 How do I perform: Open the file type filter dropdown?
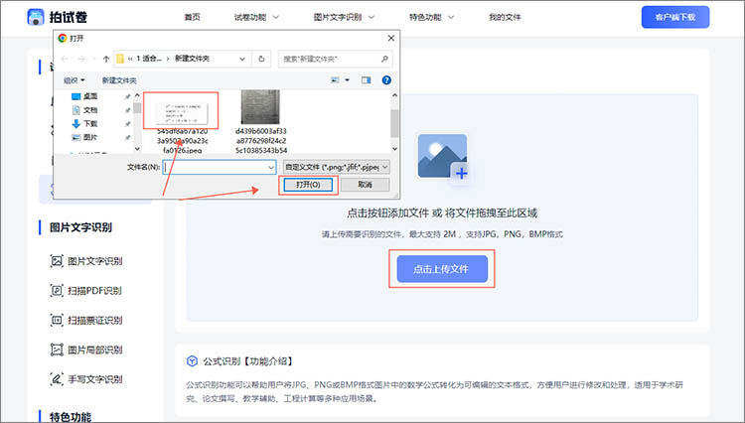click(336, 168)
